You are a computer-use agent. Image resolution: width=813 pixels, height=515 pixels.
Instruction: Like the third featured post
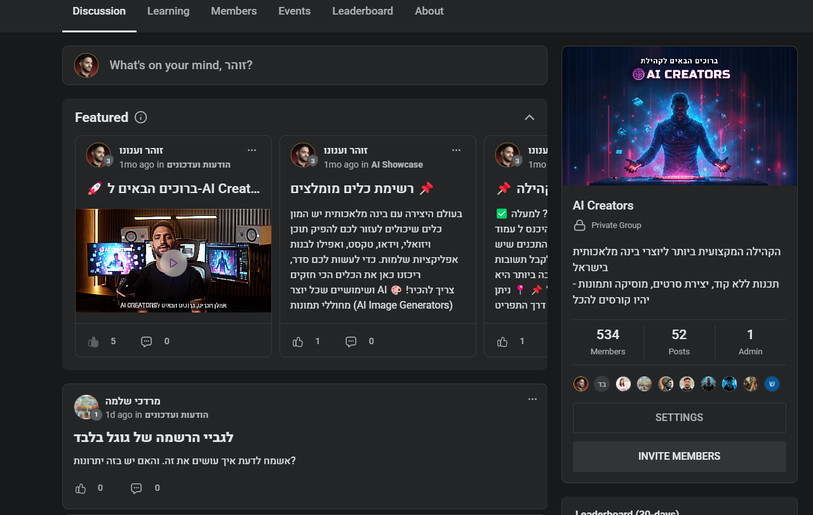502,342
